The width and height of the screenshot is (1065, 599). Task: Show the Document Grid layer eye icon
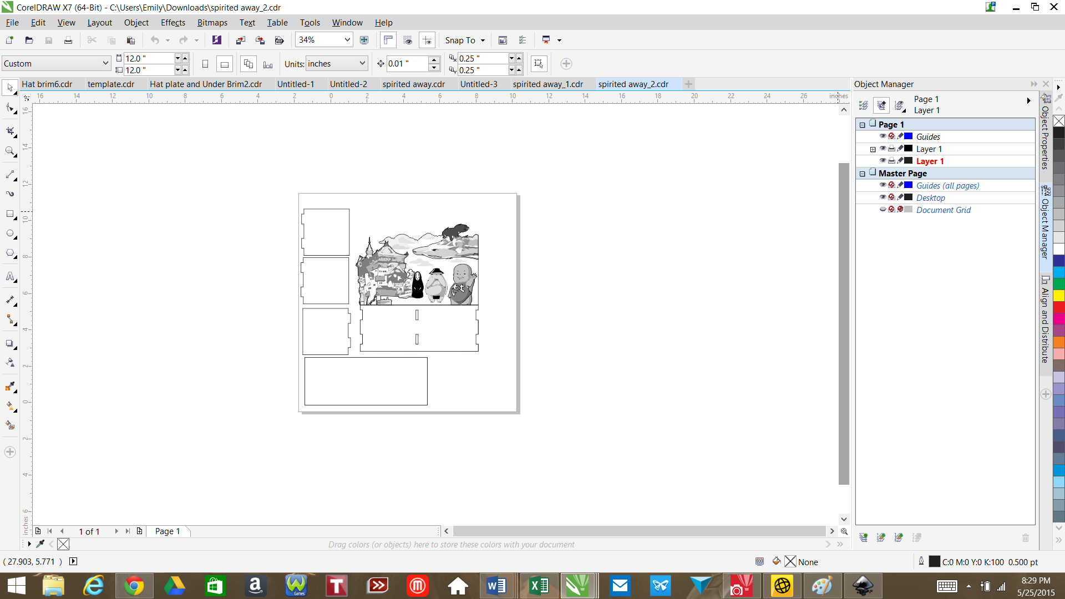(x=883, y=210)
